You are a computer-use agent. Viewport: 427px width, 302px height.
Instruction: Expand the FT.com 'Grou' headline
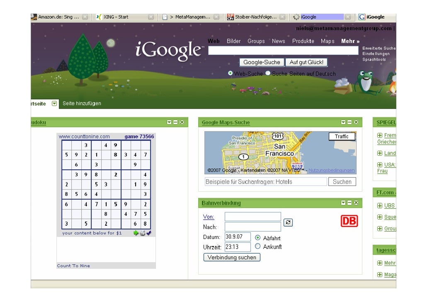pos(380,229)
